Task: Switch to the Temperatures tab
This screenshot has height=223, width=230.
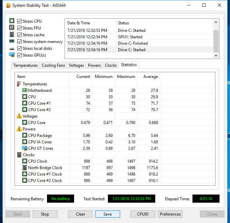Action: 25,65
